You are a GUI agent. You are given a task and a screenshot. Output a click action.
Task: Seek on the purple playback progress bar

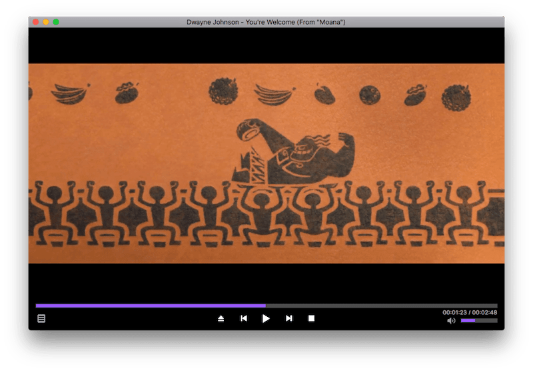pos(266,306)
